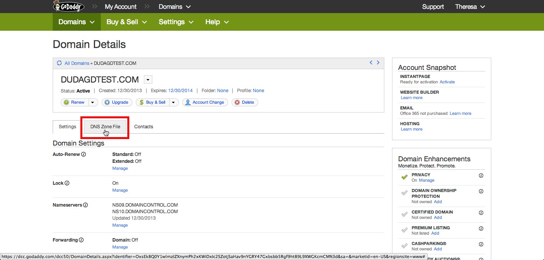Click the Folder None link
Screen dimensions: 544x260
[223, 91]
